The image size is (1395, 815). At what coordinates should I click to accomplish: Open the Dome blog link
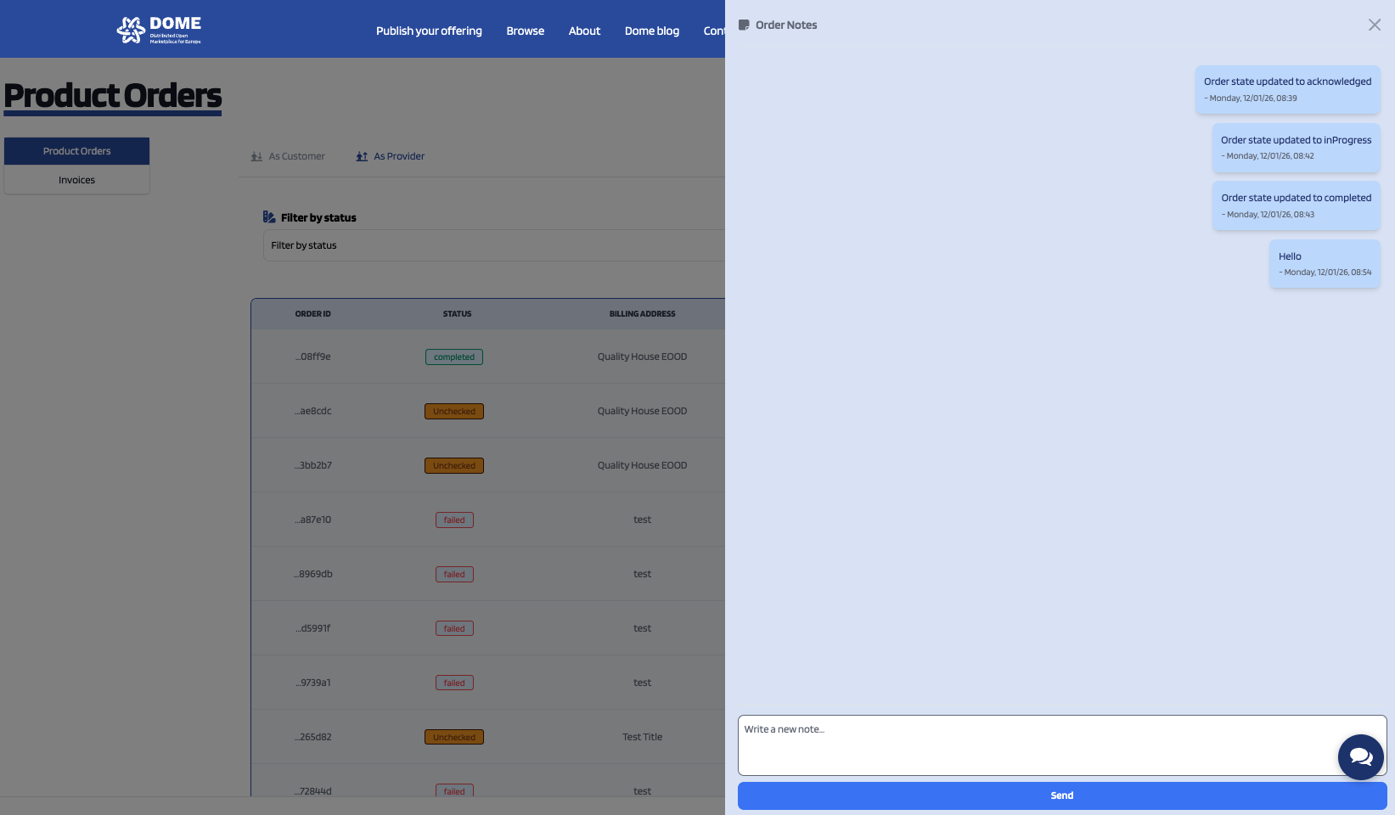click(651, 31)
